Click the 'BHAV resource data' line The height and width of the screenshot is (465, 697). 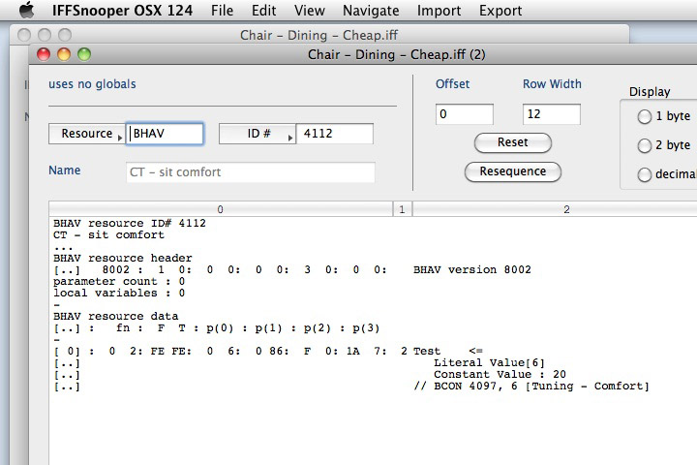pyautogui.click(x=116, y=316)
